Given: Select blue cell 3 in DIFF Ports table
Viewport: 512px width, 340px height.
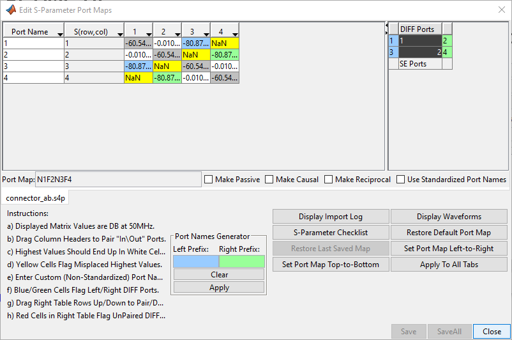Looking at the screenshot, I should tap(393, 52).
